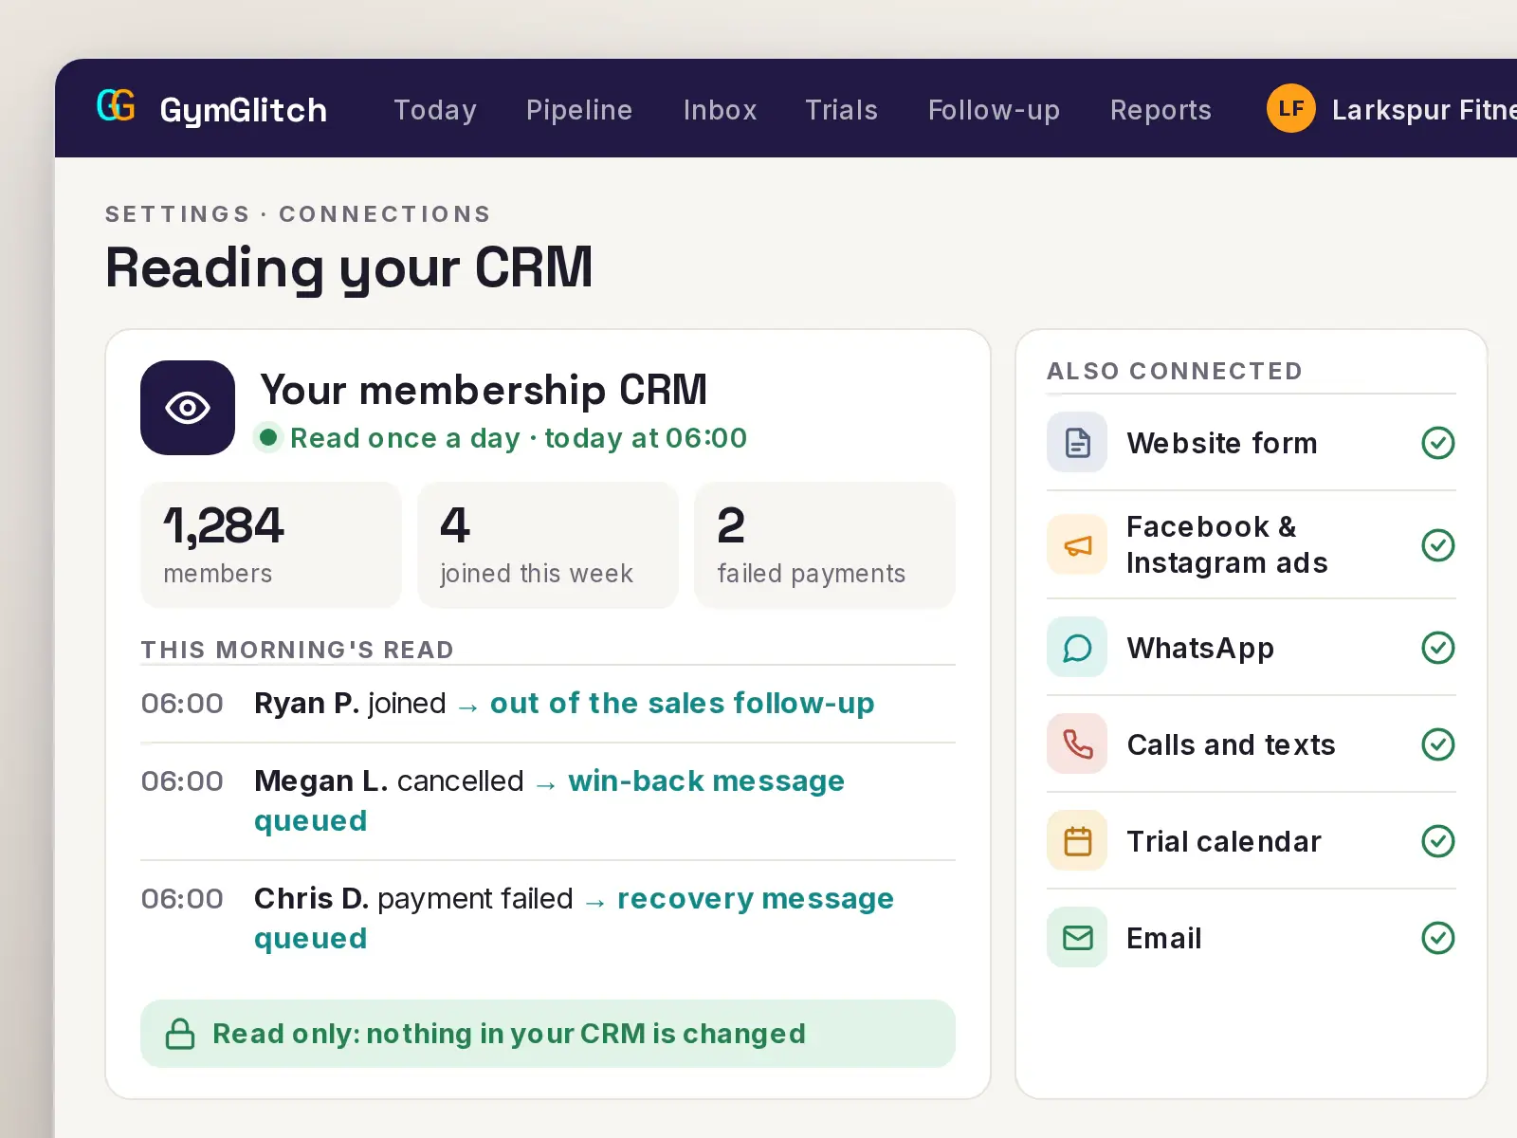Open the 4 joined this week card
Image resolution: width=1517 pixels, height=1138 pixels.
(548, 544)
